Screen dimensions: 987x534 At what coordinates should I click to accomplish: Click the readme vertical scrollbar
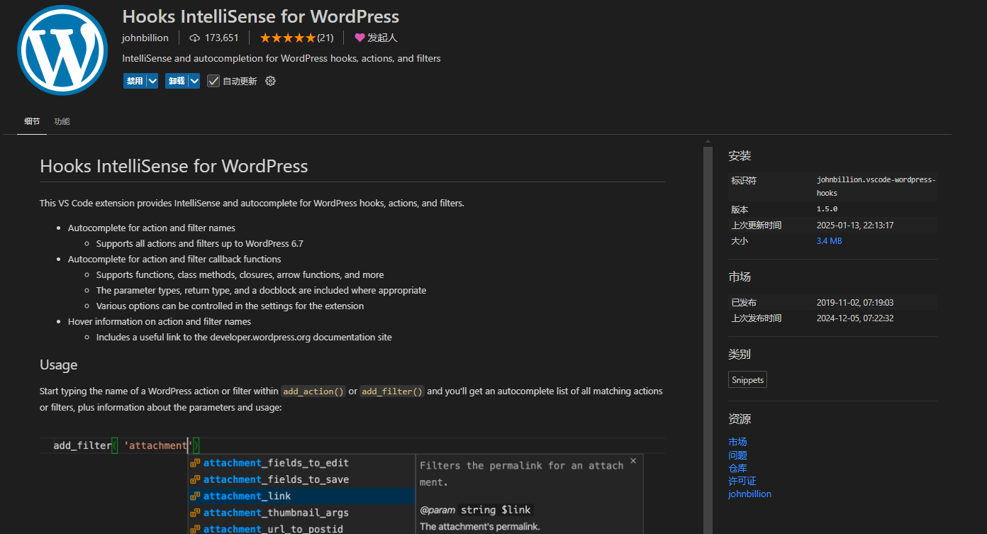tap(708, 340)
